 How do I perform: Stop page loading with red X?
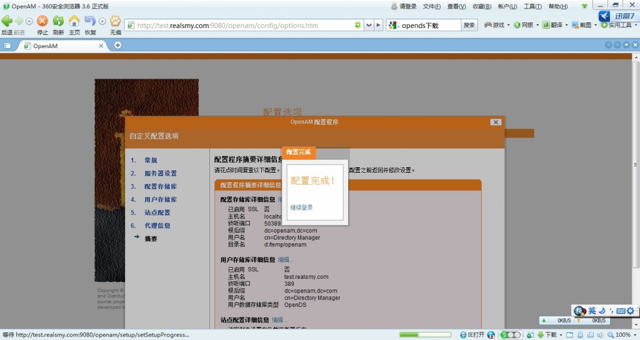click(42, 21)
